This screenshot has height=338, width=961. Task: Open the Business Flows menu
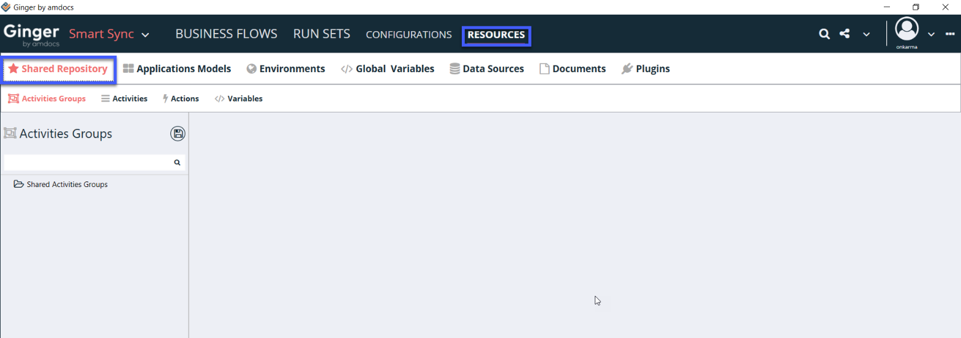226,34
